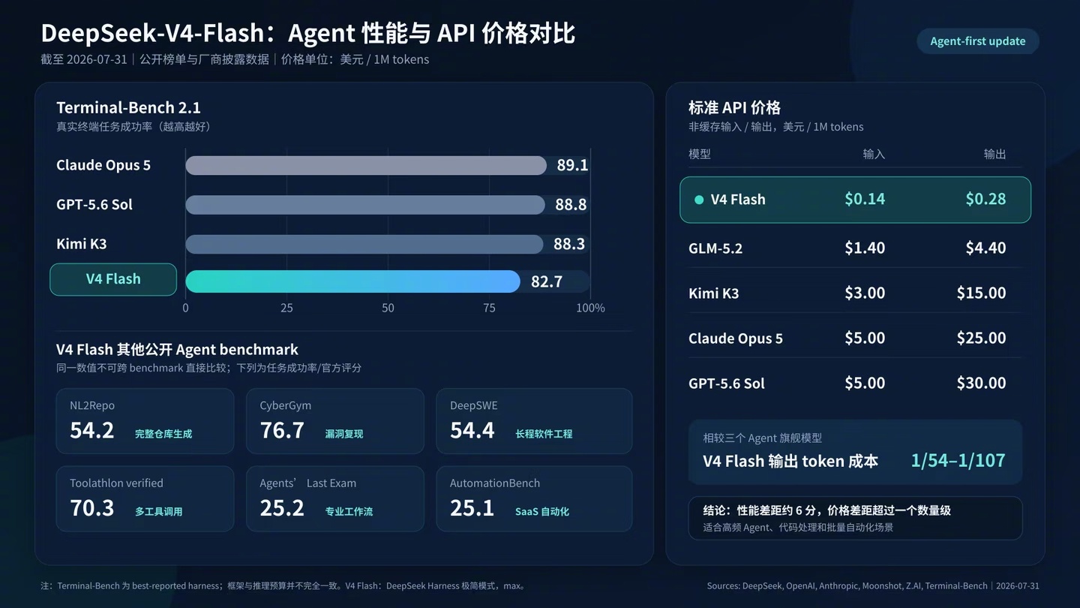Click the 输出 column header

994,154
